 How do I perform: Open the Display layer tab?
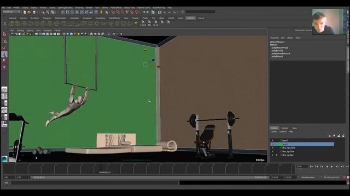(x=274, y=128)
